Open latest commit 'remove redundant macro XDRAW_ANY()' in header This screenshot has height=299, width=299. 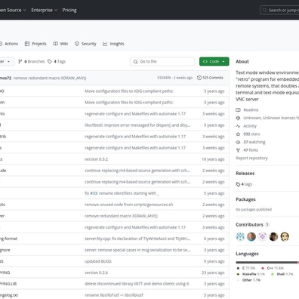coord(50,78)
